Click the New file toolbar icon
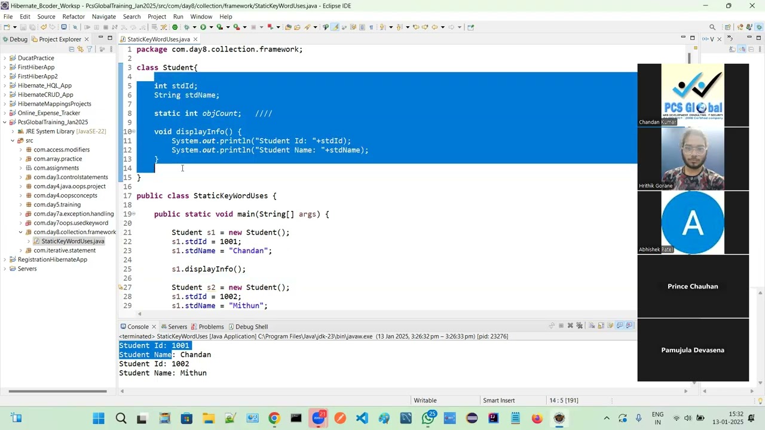Screen dimensions: 765x430 point(6,27)
